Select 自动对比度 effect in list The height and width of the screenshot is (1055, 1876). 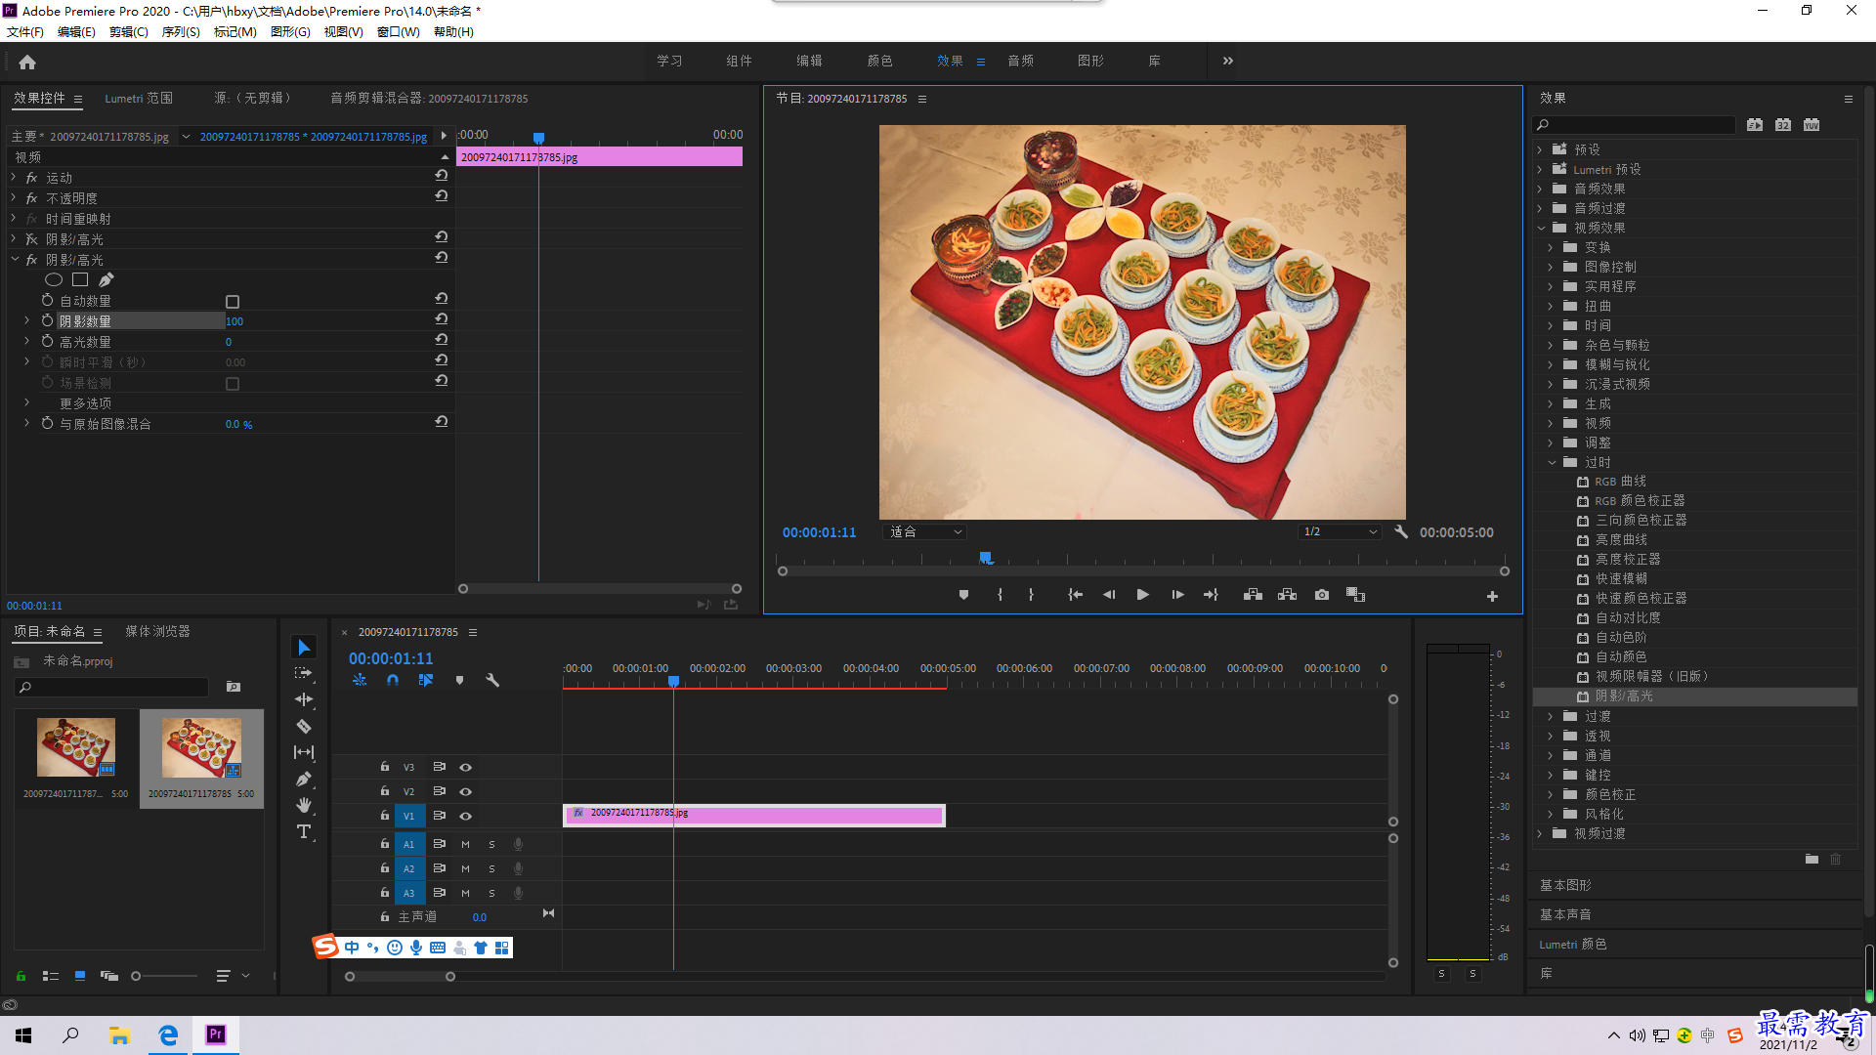tap(1628, 617)
